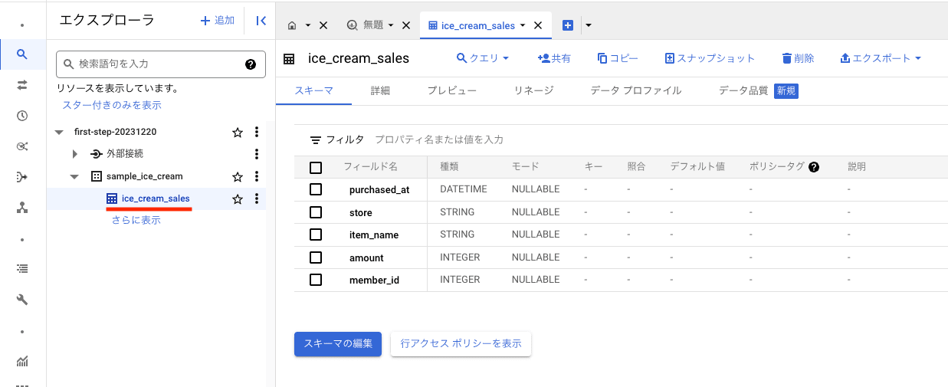Image resolution: width=948 pixels, height=387 pixels.
Task: Open the scheduled queries clock icon in the sidebar
Action: tap(22, 116)
